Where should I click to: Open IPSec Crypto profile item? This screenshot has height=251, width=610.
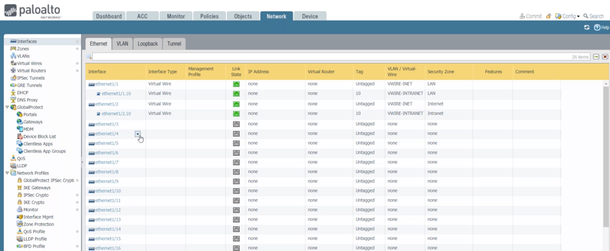point(36,195)
